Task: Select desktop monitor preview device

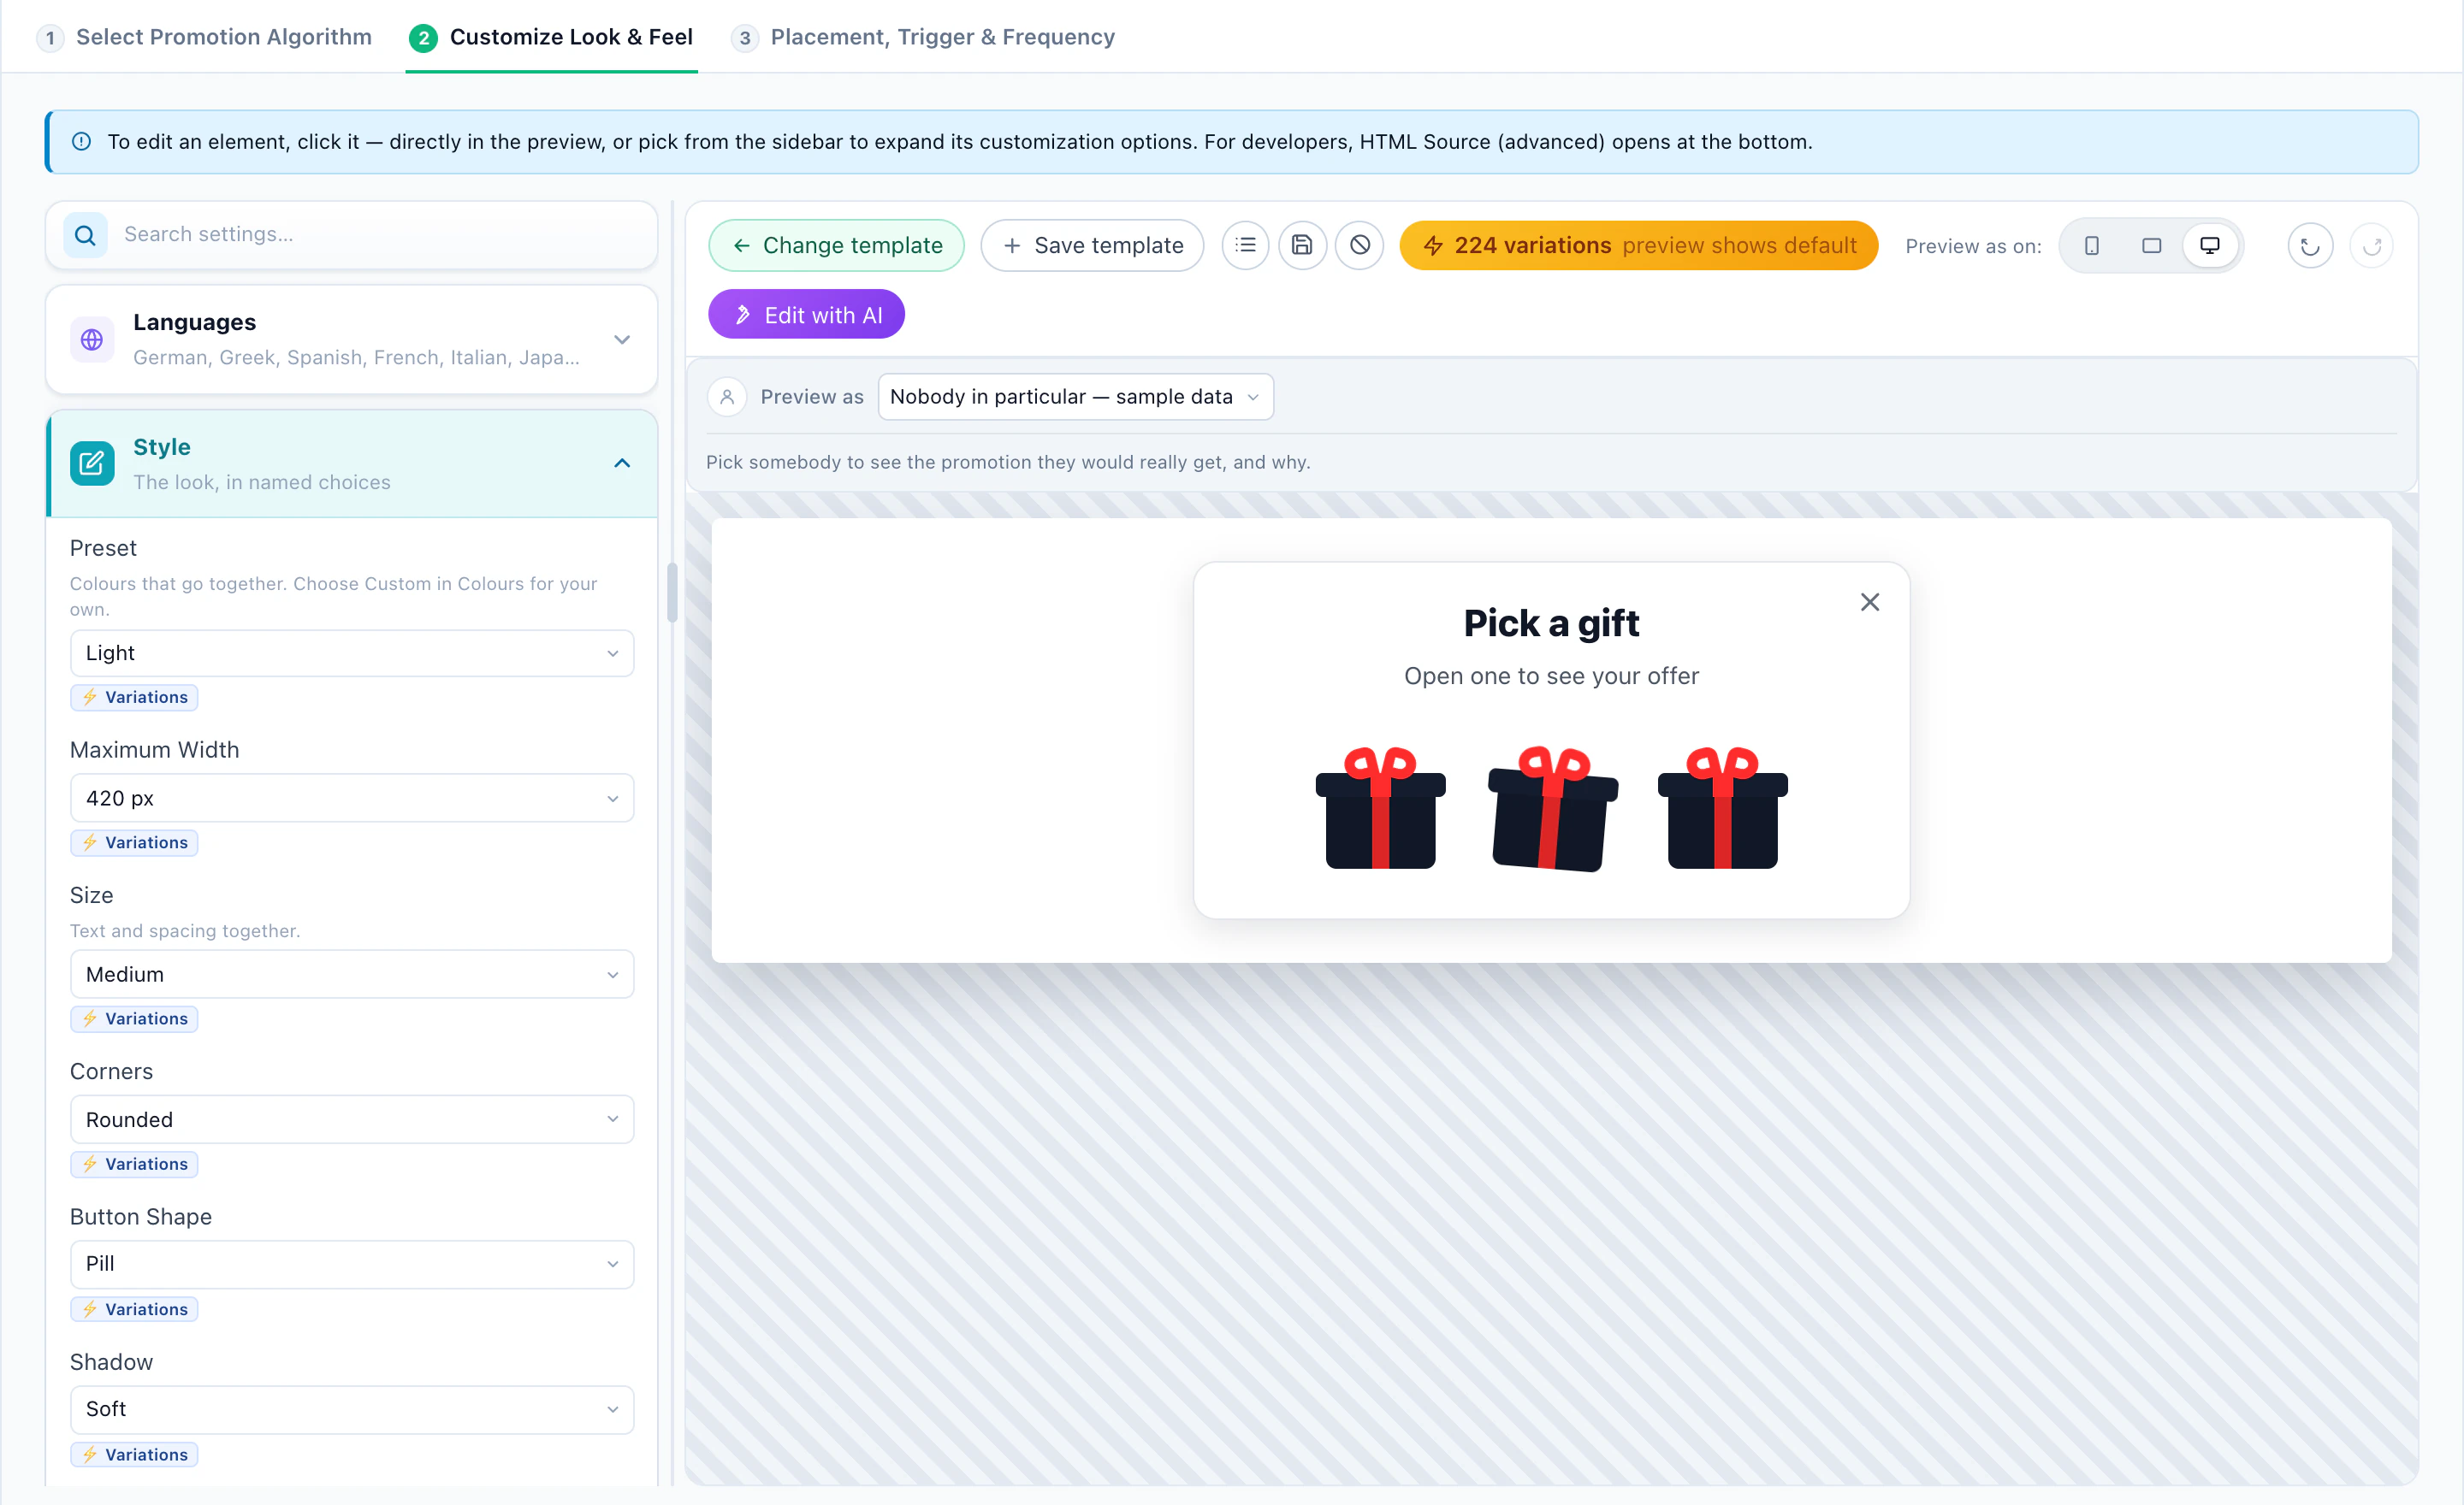Action: point(2210,245)
